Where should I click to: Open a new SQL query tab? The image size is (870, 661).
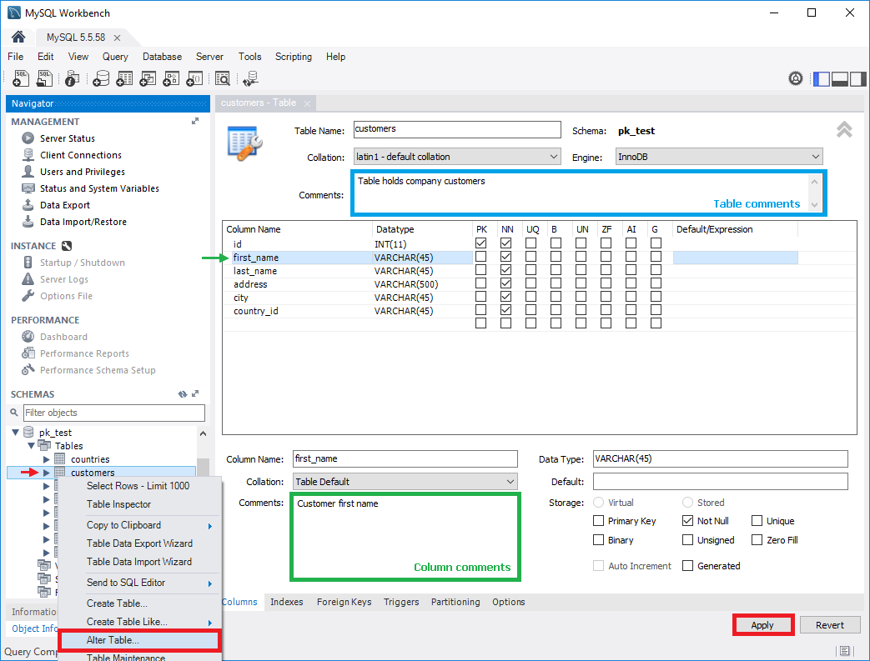click(20, 78)
